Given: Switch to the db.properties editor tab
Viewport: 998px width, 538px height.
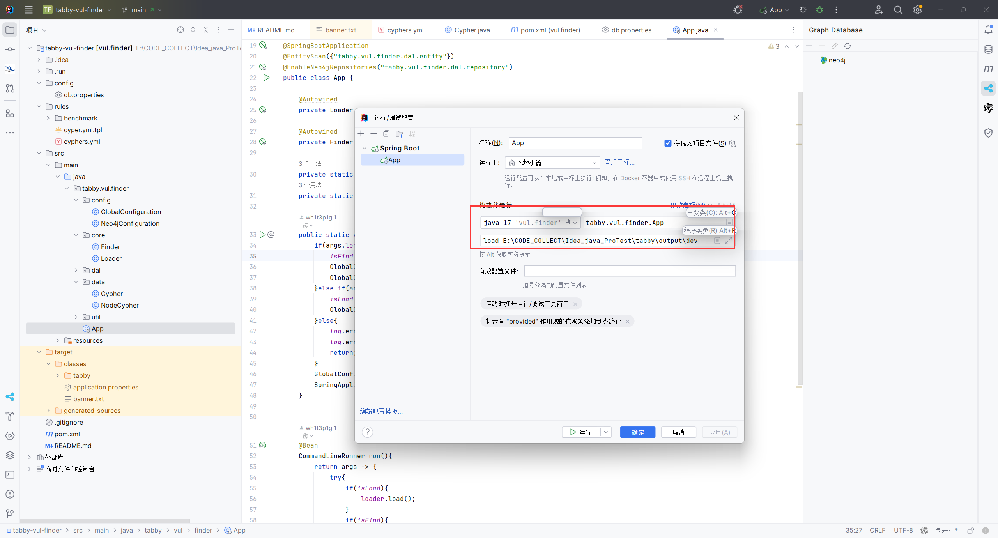Looking at the screenshot, I should coord(631,30).
